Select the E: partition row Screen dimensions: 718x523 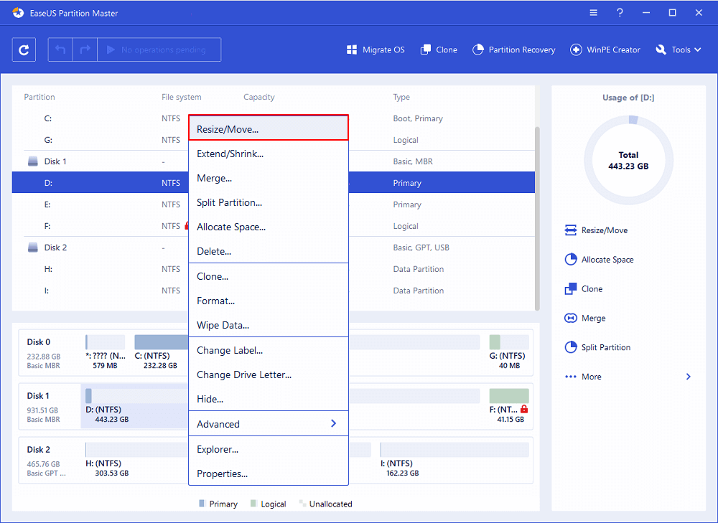pos(274,204)
